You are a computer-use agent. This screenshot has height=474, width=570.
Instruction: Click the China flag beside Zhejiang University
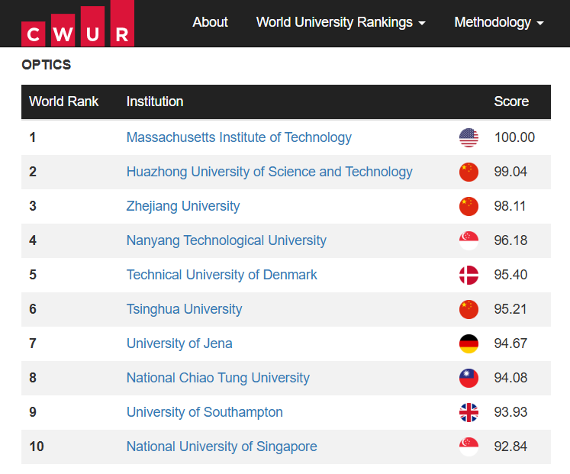[x=469, y=206]
